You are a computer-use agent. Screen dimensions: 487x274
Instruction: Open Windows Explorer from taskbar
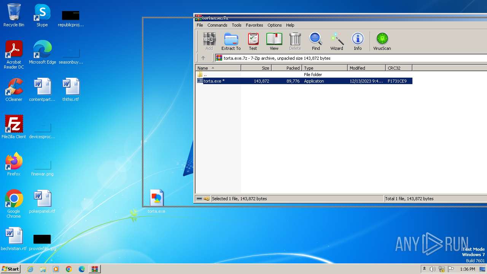[x=43, y=269]
